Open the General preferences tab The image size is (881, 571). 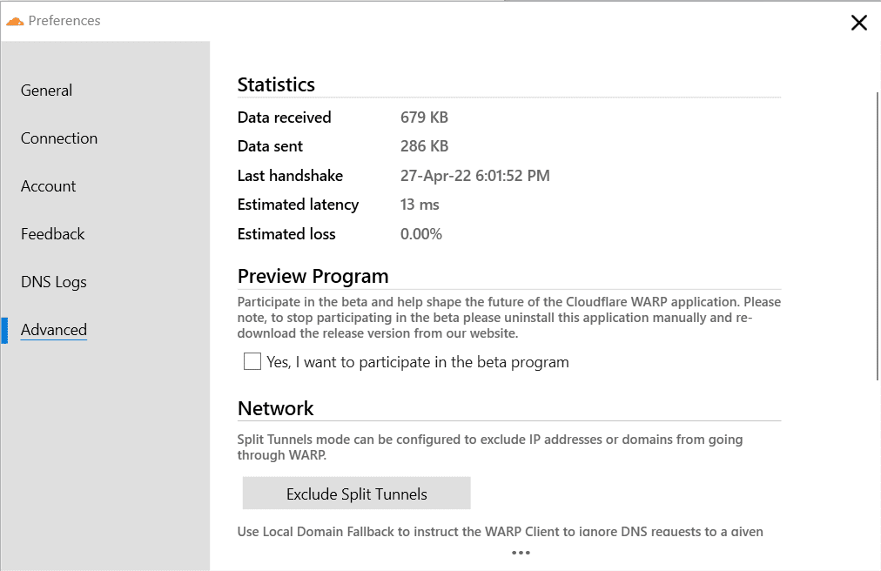[47, 91]
